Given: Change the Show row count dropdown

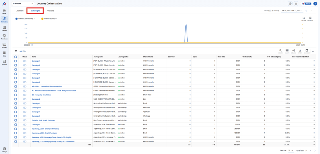Looking at the screenshot, I should coord(291,151).
